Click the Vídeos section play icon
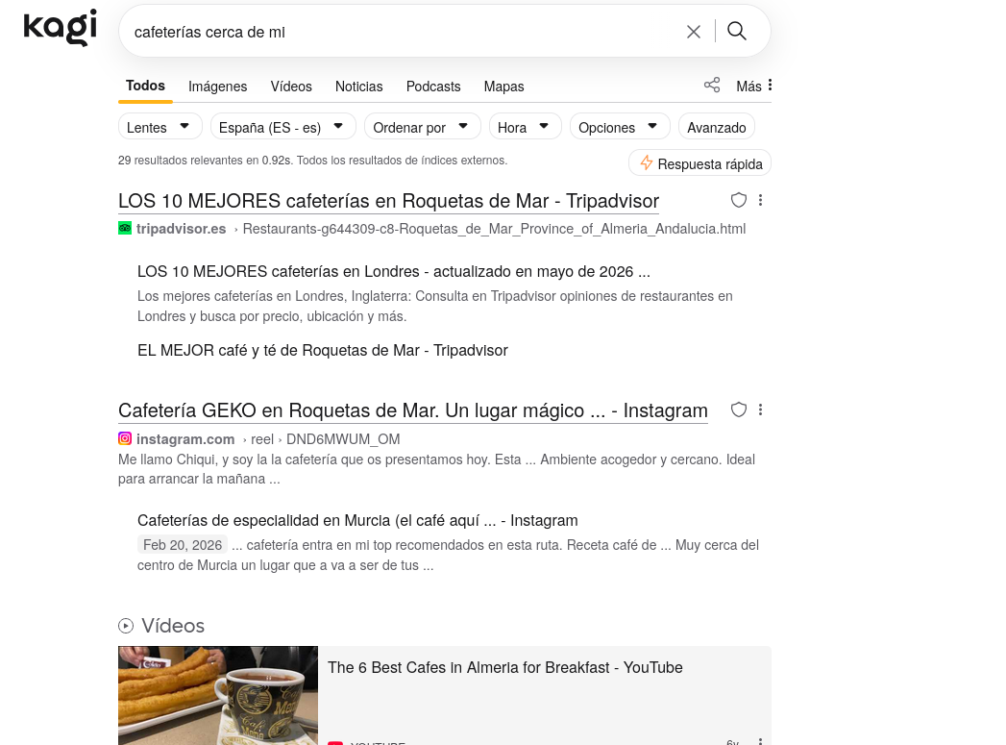 point(126,626)
